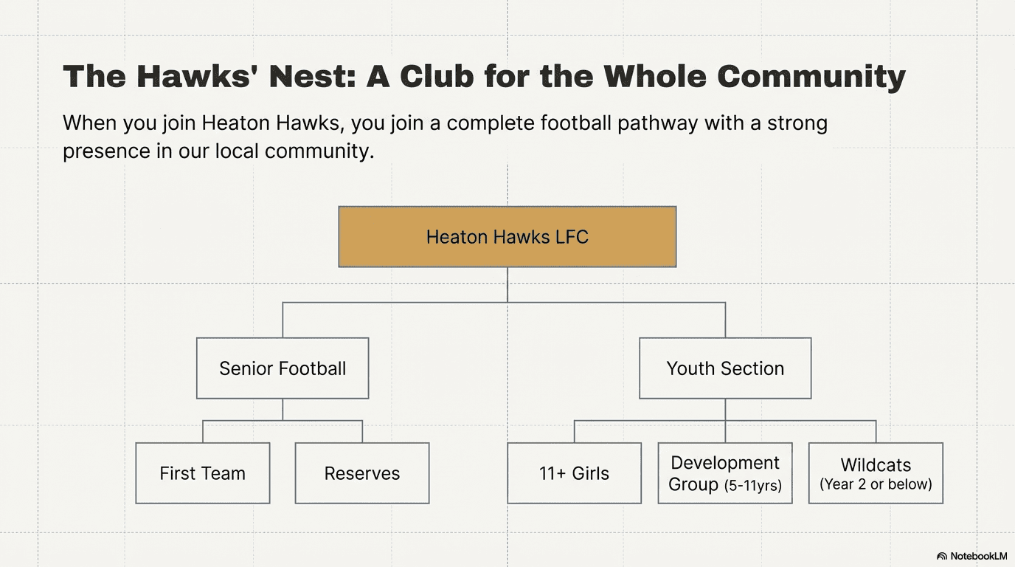This screenshot has height=567, width=1015.
Task: Select the gold Heaton Hawks LFC box
Action: (507, 237)
